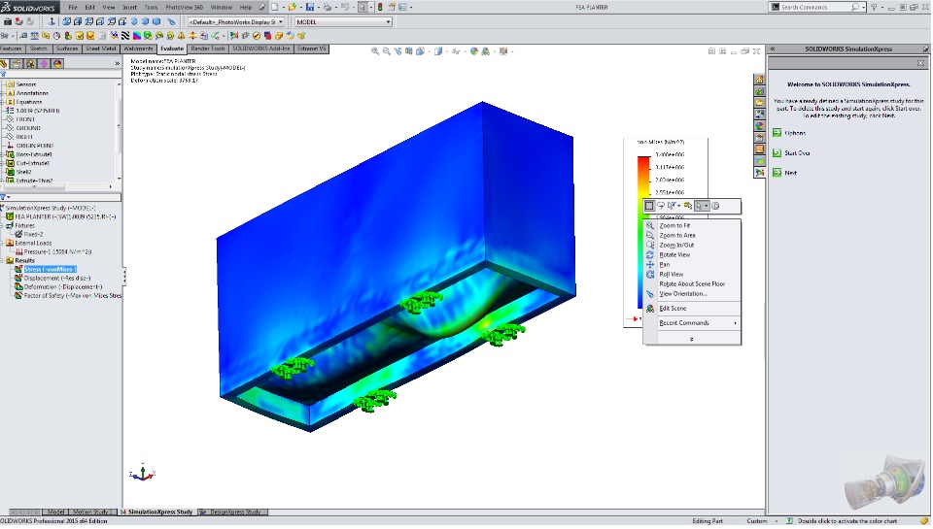The height and width of the screenshot is (529, 933).
Task: Click the Start Over link
Action: 797,153
